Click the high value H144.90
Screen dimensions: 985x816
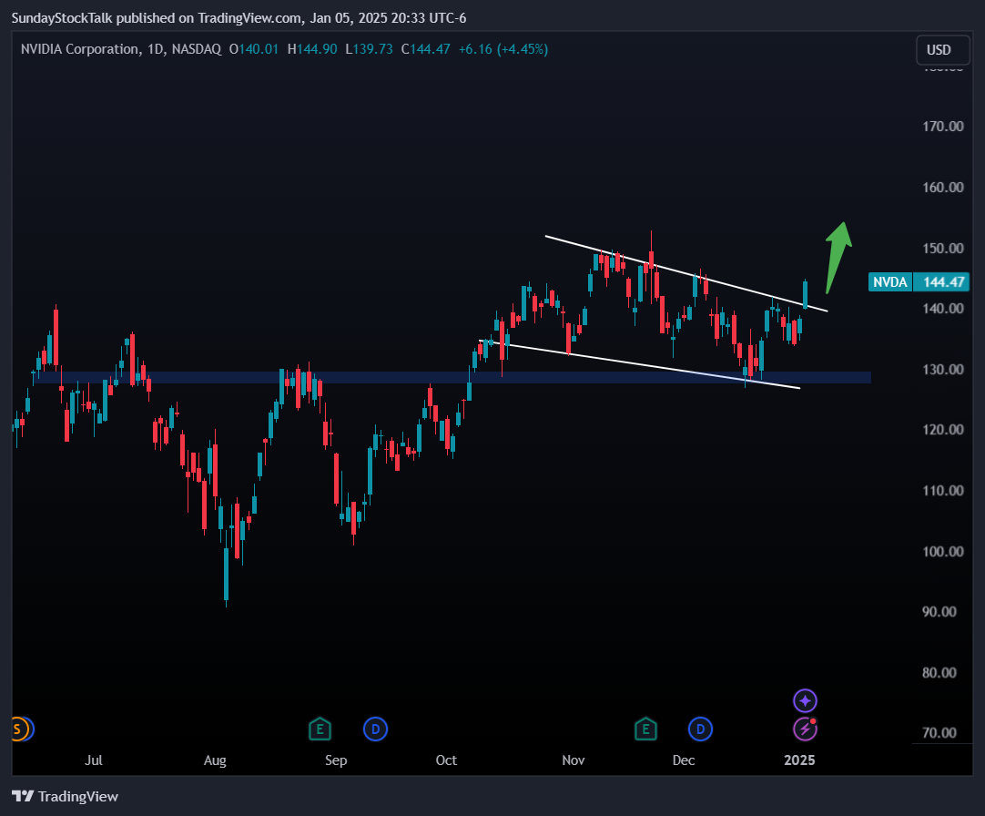pos(312,49)
